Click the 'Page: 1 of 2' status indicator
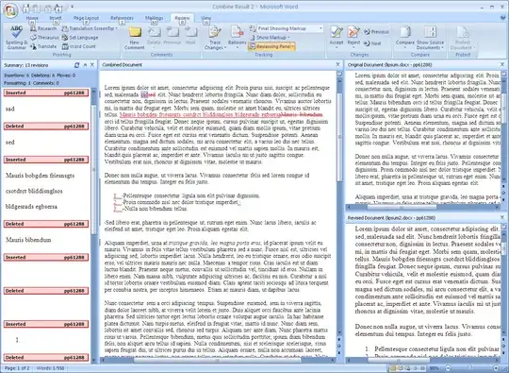This screenshot has height=373, width=509. [16, 368]
